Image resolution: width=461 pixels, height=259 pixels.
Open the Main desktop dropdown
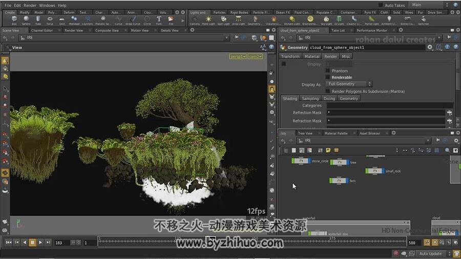tap(430, 5)
